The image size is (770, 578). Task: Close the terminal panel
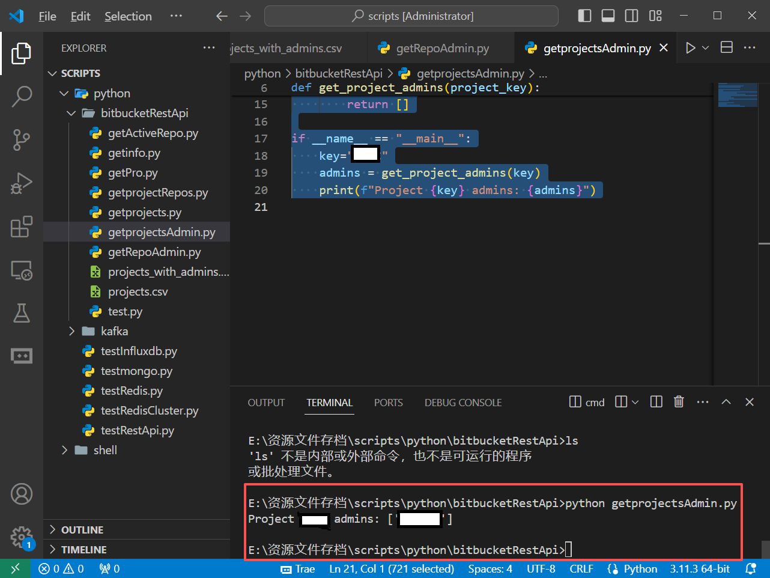(x=750, y=402)
